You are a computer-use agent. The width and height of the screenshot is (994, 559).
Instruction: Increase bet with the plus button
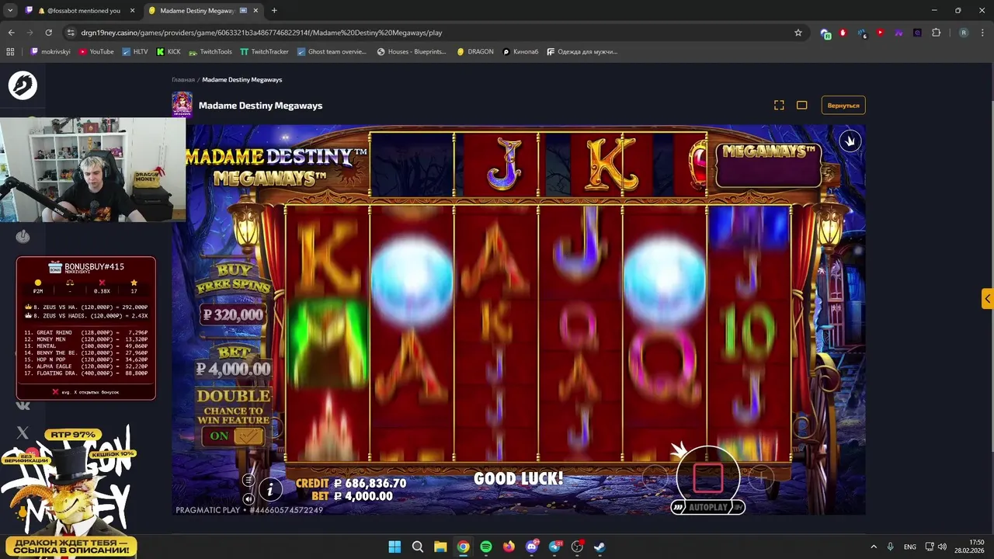[x=762, y=479]
